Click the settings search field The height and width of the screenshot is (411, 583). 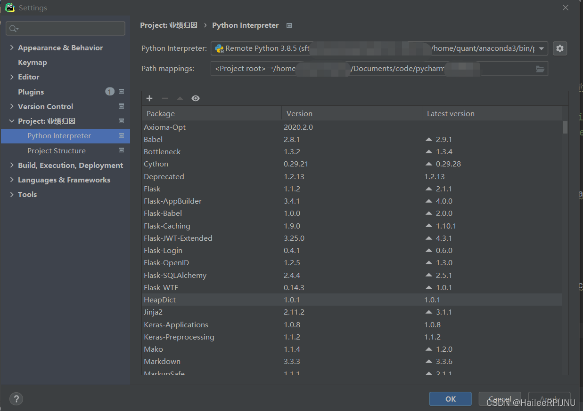pyautogui.click(x=66, y=28)
